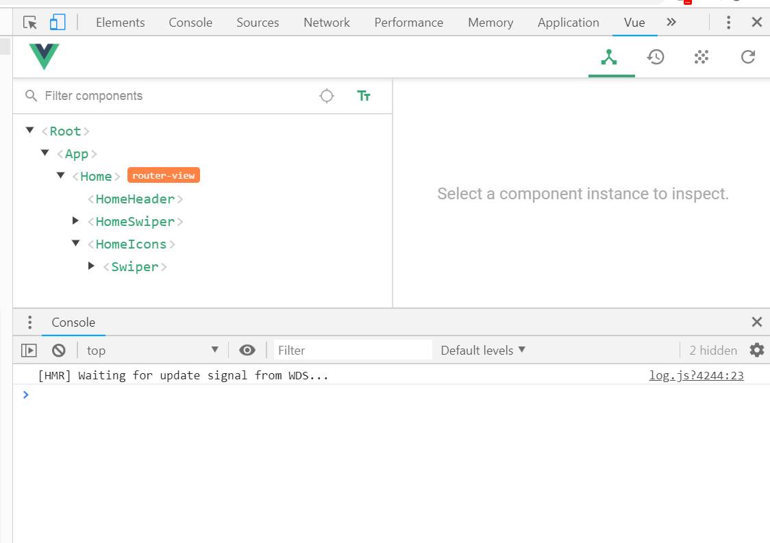Open the Vue Events tab icon
770x543 pixels.
(x=701, y=57)
